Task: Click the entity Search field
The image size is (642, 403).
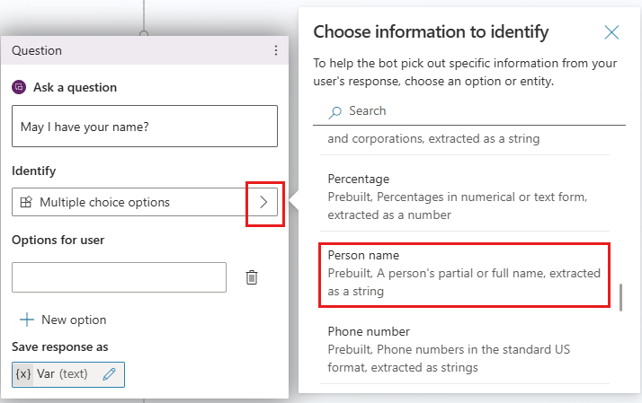Action: coord(477,111)
